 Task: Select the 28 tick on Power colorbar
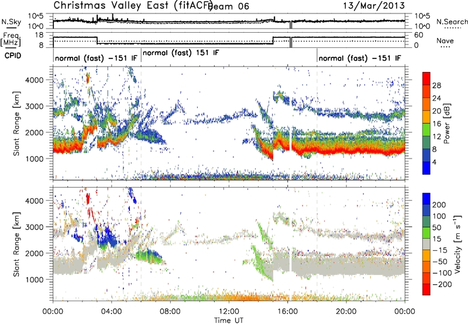click(436, 85)
